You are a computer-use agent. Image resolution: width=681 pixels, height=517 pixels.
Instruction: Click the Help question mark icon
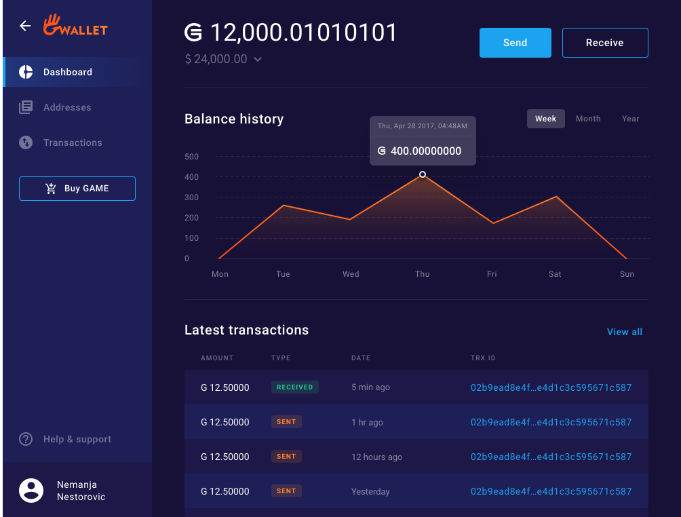pyautogui.click(x=26, y=439)
